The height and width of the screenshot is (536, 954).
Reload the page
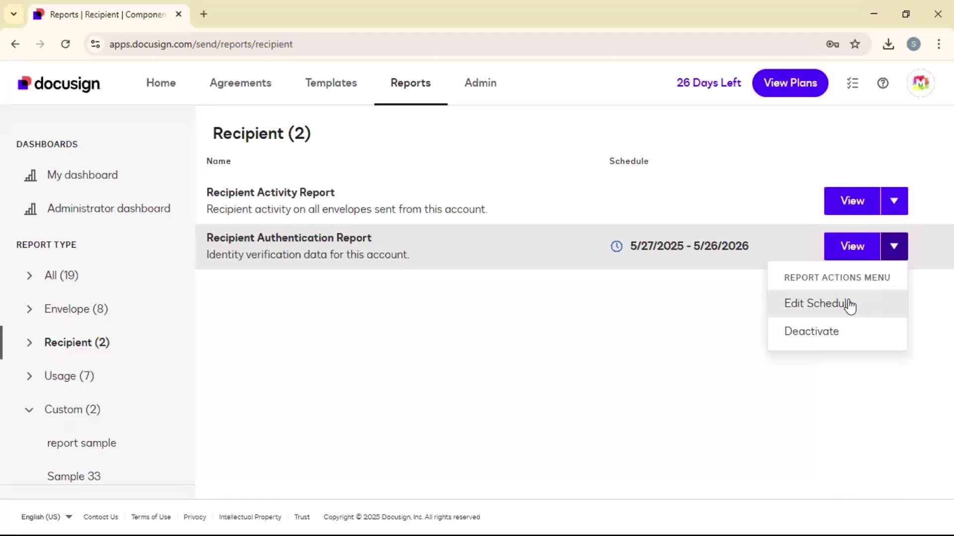(66, 44)
